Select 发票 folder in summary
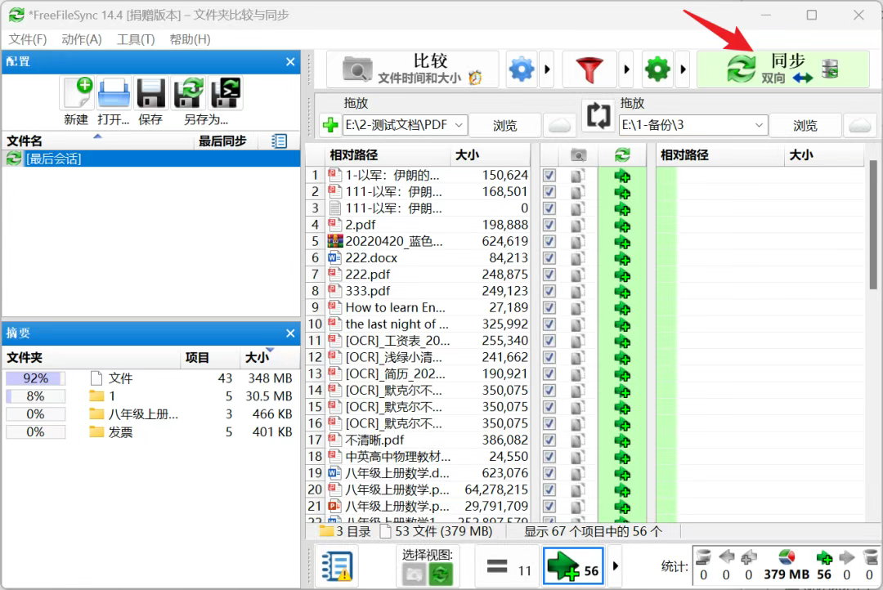This screenshot has height=590, width=883. pyautogui.click(x=150, y=432)
